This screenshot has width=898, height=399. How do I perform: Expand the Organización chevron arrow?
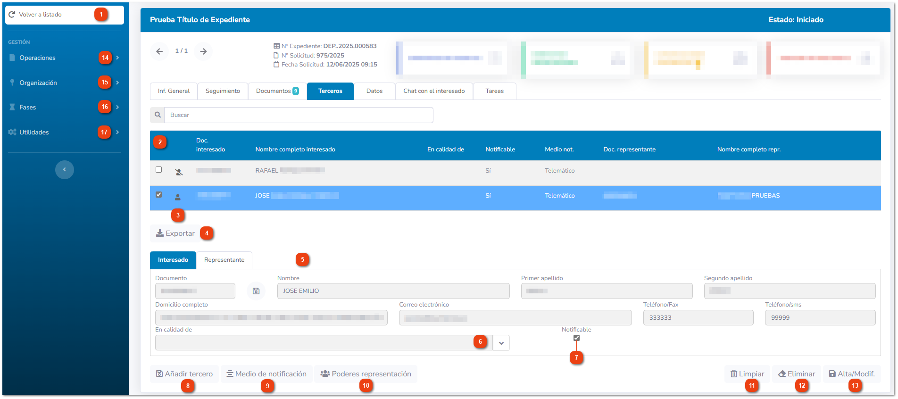[x=117, y=83]
